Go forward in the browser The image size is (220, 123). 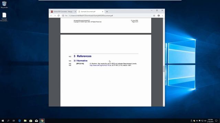point(55,16)
